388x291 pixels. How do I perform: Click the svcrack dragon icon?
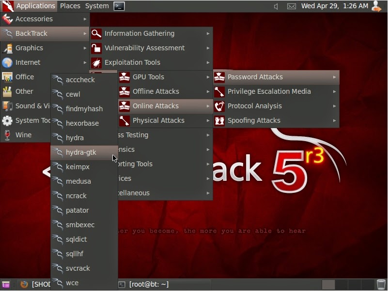[58, 268]
